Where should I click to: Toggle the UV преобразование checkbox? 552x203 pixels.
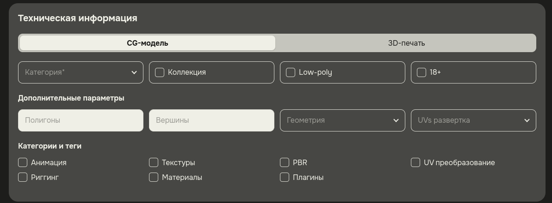click(x=416, y=162)
